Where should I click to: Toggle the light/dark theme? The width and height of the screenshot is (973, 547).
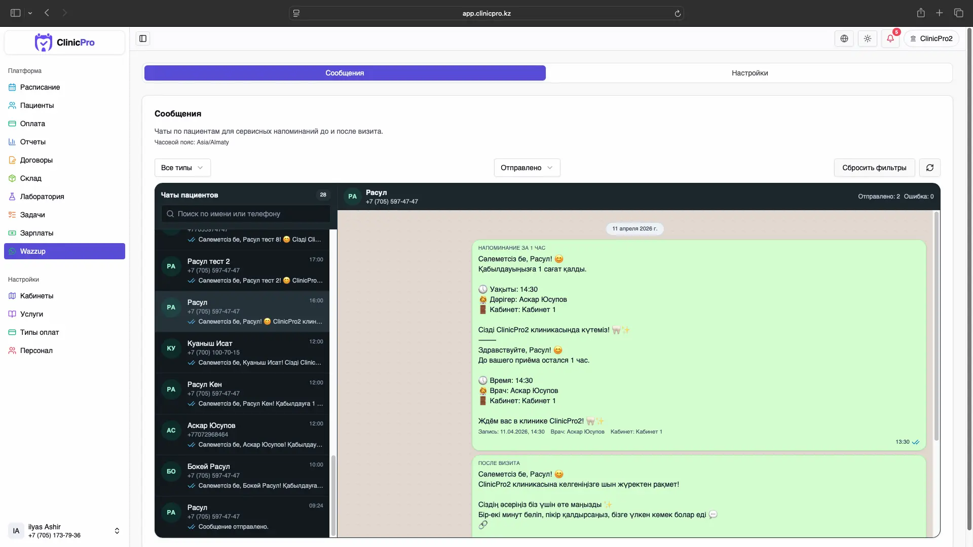coord(868,38)
